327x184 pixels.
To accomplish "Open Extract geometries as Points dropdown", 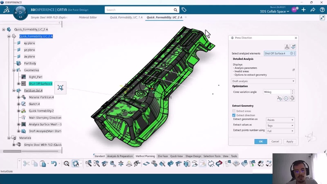I will 280,120.
